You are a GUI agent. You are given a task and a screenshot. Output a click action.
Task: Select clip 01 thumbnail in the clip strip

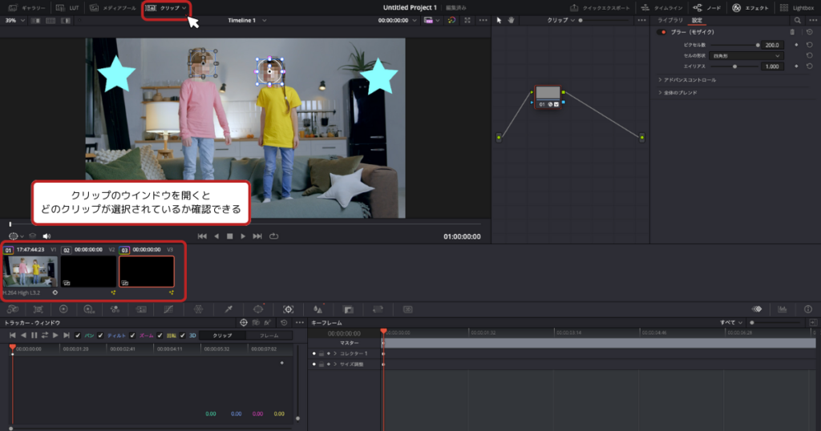click(x=30, y=272)
